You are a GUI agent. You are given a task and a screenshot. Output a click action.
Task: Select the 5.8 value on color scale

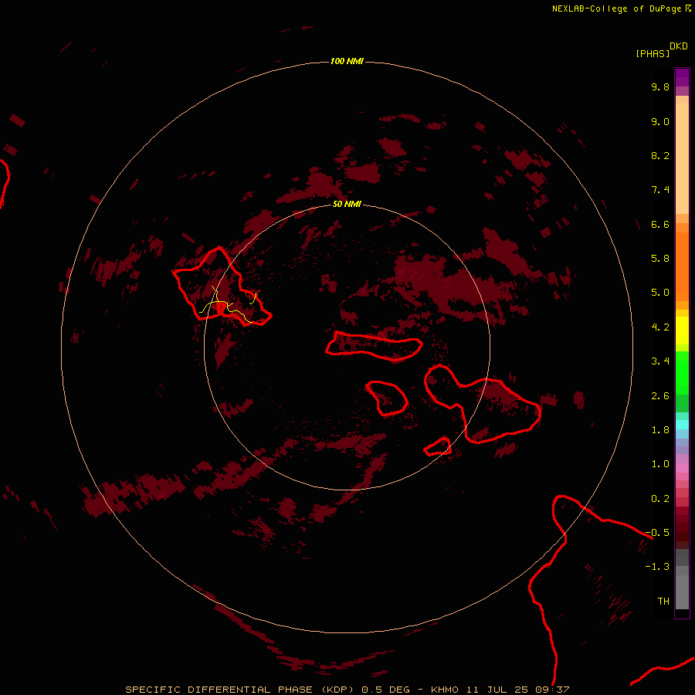(660, 259)
